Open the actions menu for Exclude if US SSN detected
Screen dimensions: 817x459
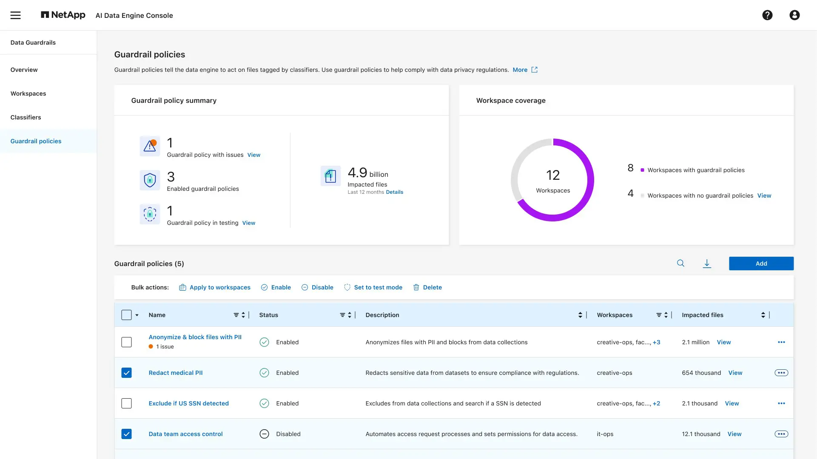pos(781,403)
